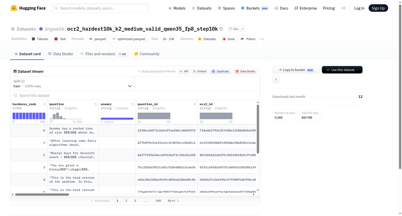Click the JingweiNi author link

(54, 29)
